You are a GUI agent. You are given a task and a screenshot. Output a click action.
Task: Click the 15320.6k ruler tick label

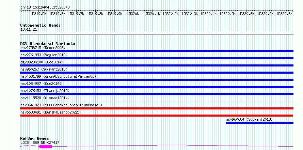[x=246, y=14]
